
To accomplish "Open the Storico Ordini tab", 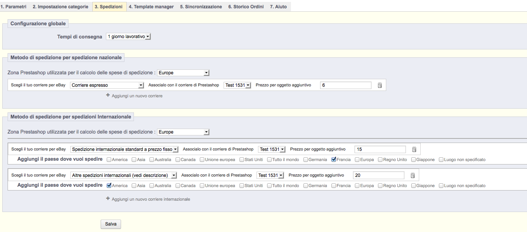I will 246,7.
